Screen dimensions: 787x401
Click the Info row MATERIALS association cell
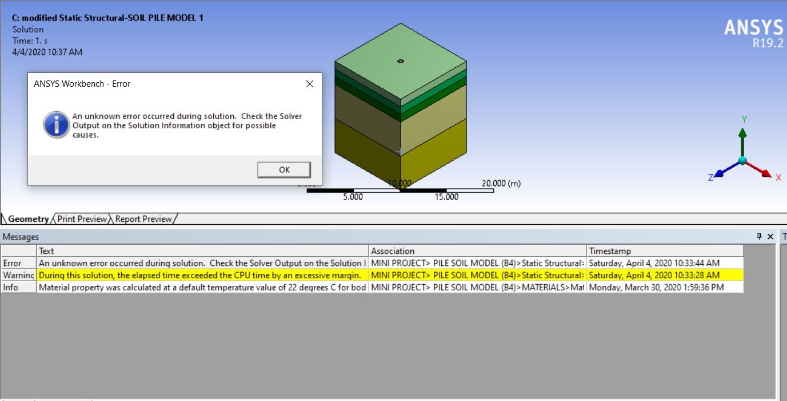pos(478,287)
